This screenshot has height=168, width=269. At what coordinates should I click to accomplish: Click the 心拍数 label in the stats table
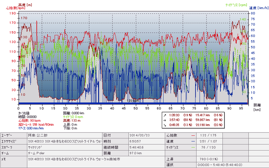[171, 136]
